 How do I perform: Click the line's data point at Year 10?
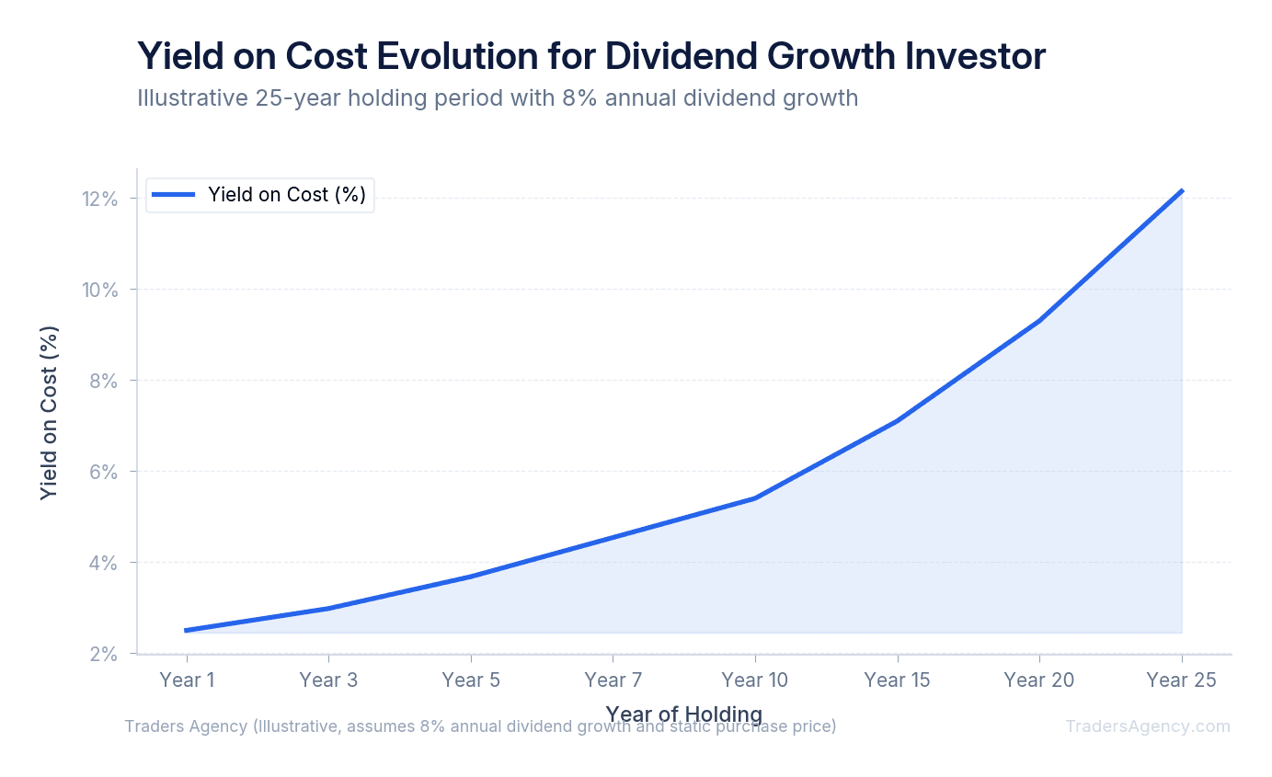pyautogui.click(x=755, y=498)
